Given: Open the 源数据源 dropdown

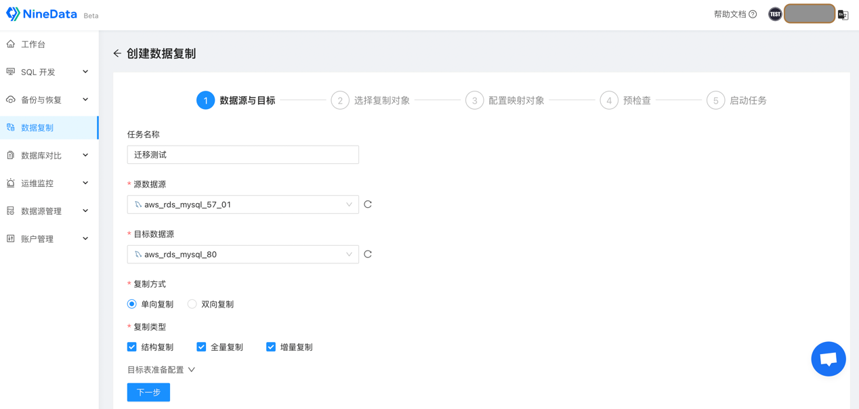Looking at the screenshot, I should (x=243, y=204).
